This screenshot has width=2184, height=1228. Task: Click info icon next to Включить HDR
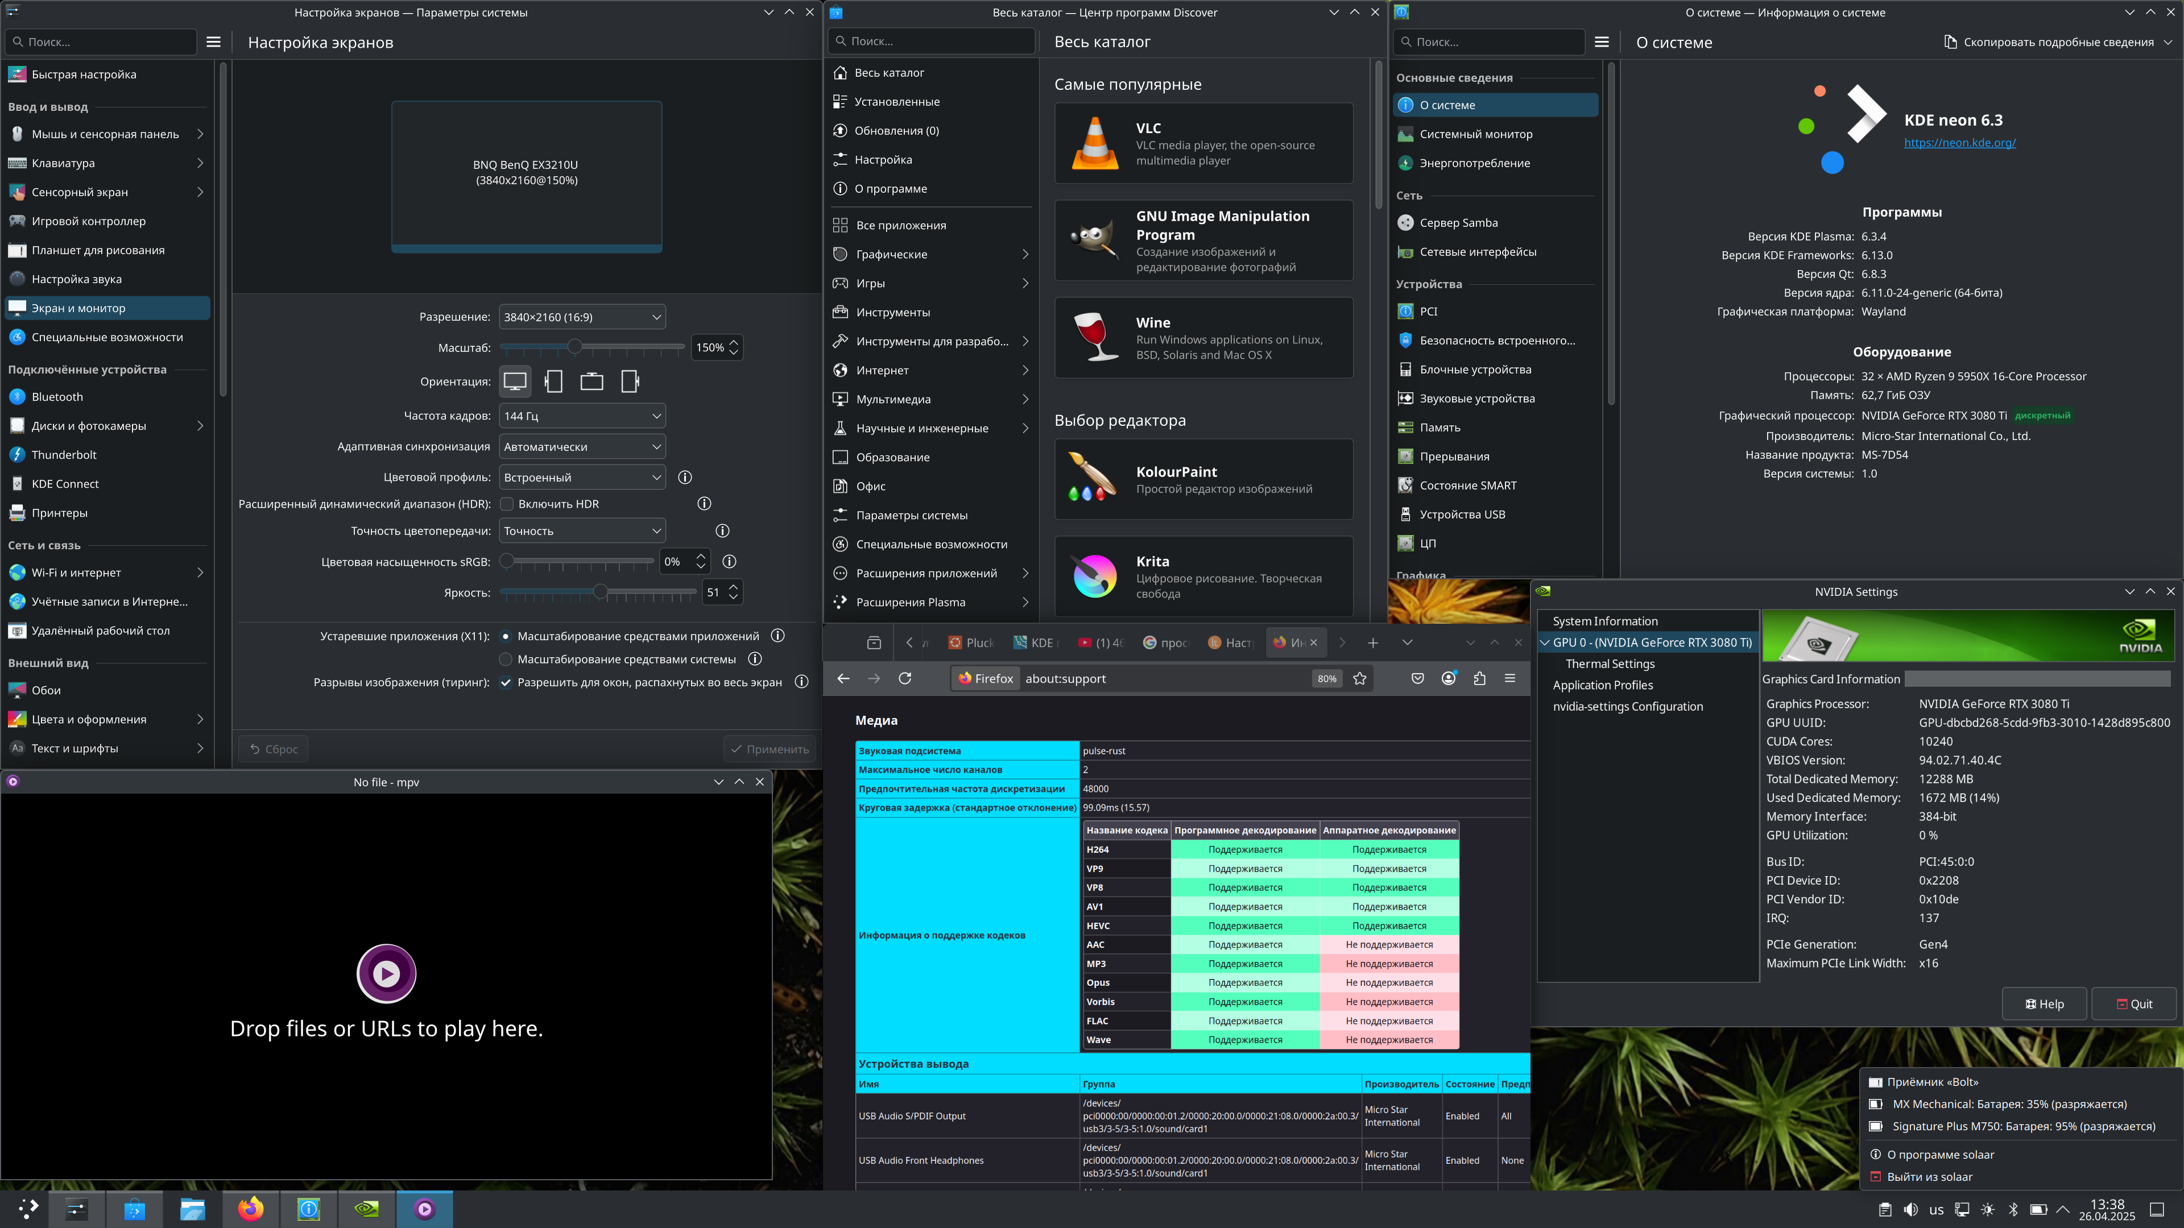704,503
